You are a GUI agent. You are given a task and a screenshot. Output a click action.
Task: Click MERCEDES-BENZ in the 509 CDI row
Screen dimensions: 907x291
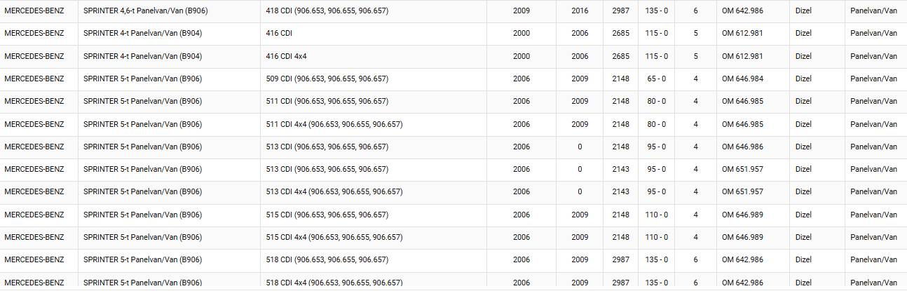[x=34, y=79]
